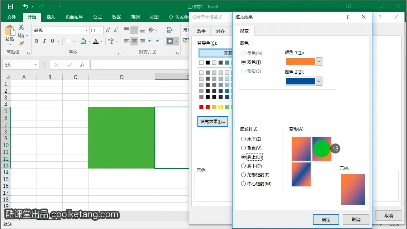Click the Bottom Align icon
The image size is (407, 229).
142,31
